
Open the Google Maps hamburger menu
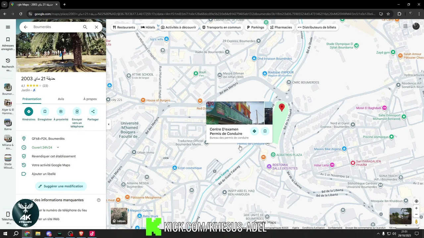pos(8,27)
